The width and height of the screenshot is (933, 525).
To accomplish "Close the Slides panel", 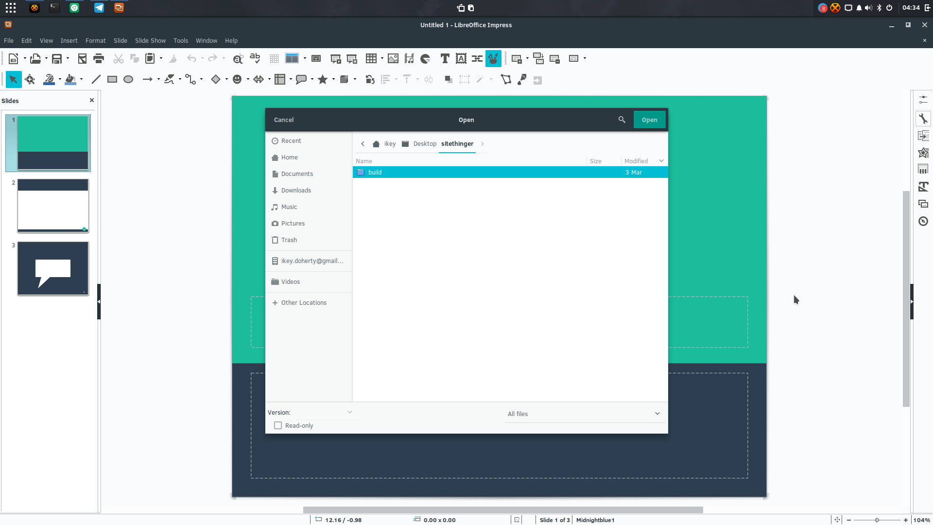I will point(92,100).
